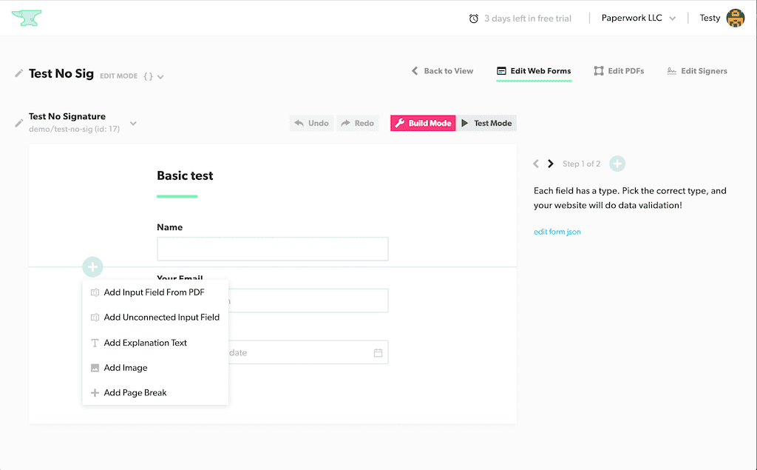Open the curly braces JSON dropdown

coord(154,76)
